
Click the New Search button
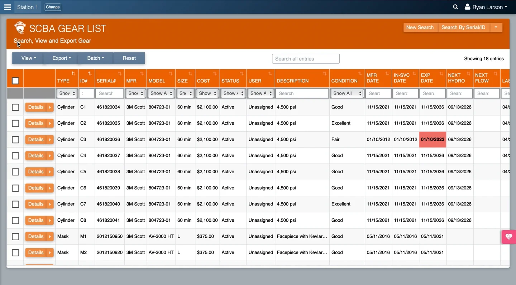[420, 28]
